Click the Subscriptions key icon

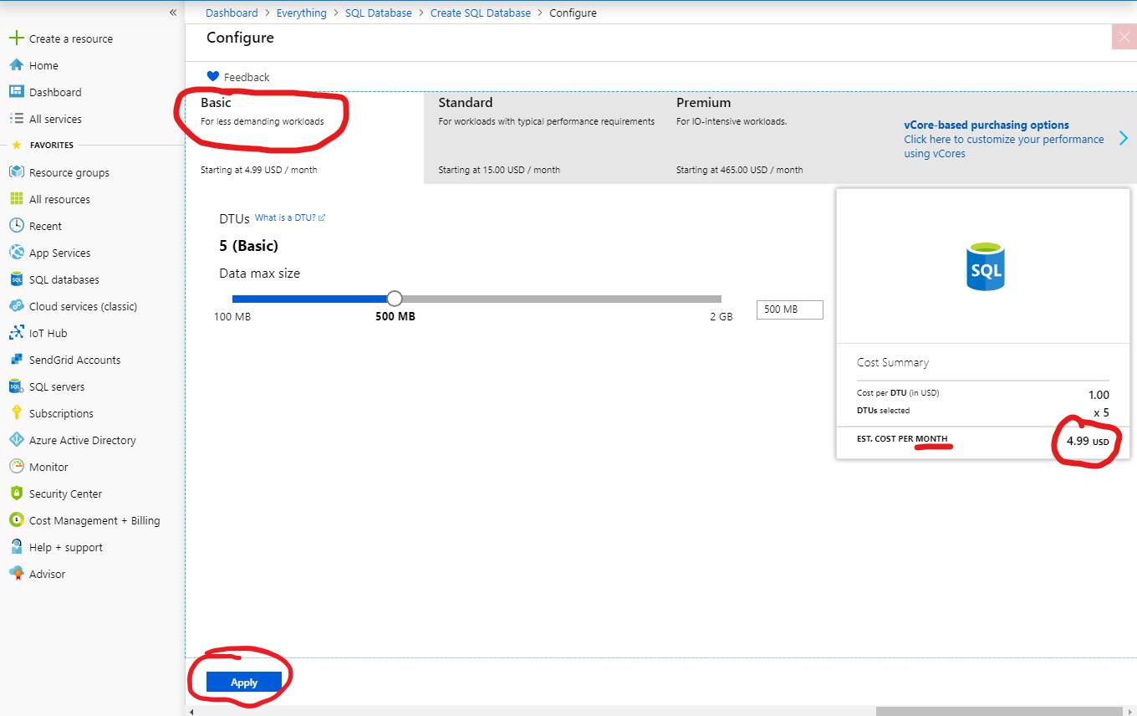[x=16, y=413]
